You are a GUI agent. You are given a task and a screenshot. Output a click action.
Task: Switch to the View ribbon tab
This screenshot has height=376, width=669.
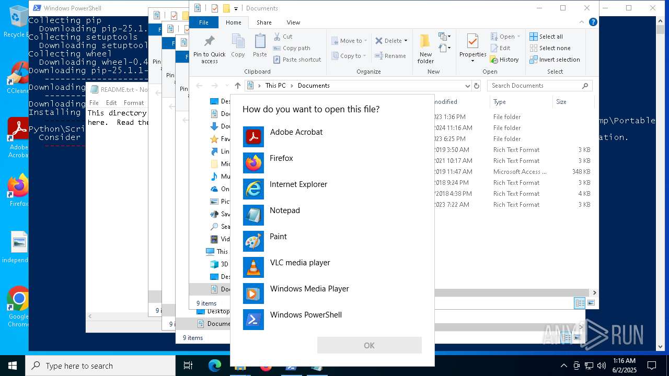click(293, 22)
